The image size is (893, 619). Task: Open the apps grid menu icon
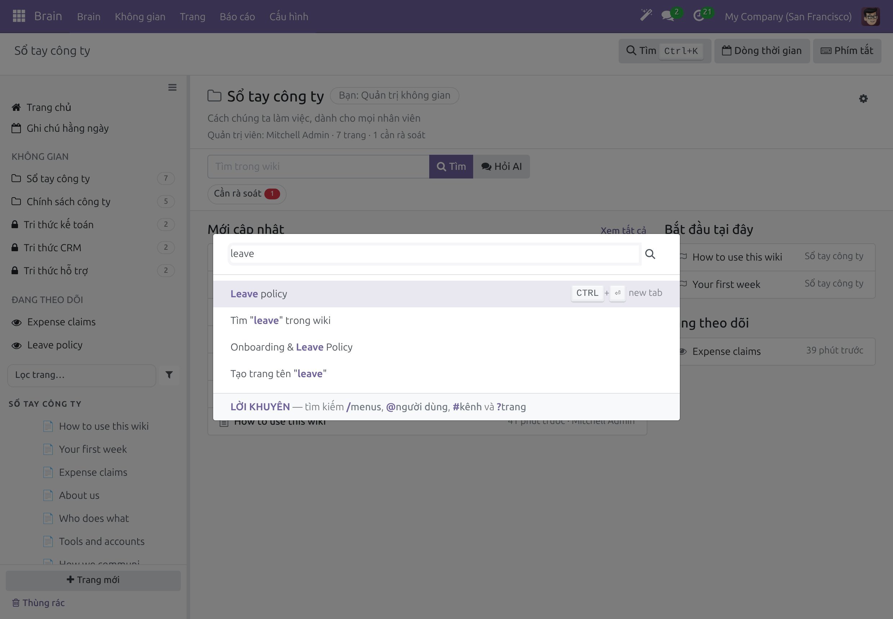19,16
